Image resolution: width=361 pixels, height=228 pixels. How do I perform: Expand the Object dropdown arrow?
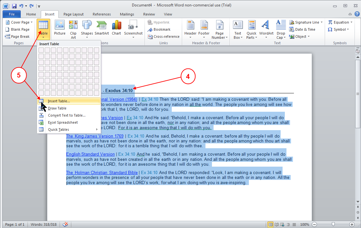click(309, 36)
